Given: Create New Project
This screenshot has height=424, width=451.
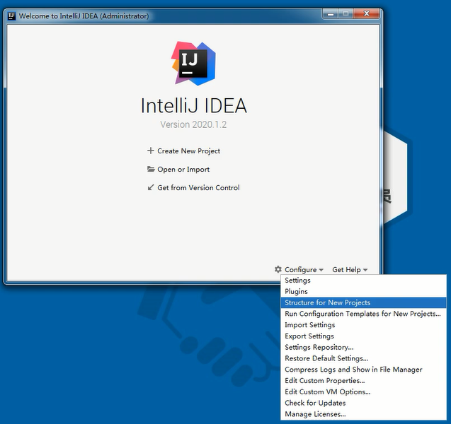Looking at the screenshot, I should (x=188, y=151).
